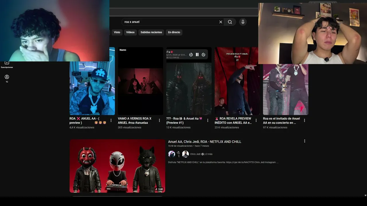The height and width of the screenshot is (206, 367).
Task: Select the Subidas recientes filter chip
Action: (151, 32)
